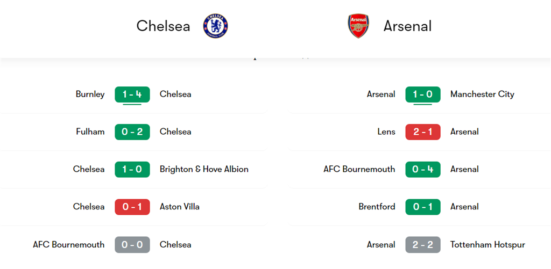Viewport: 551px width, 269px height.
Task: Open the Brighton & Hove Albion link
Action: [x=204, y=170]
